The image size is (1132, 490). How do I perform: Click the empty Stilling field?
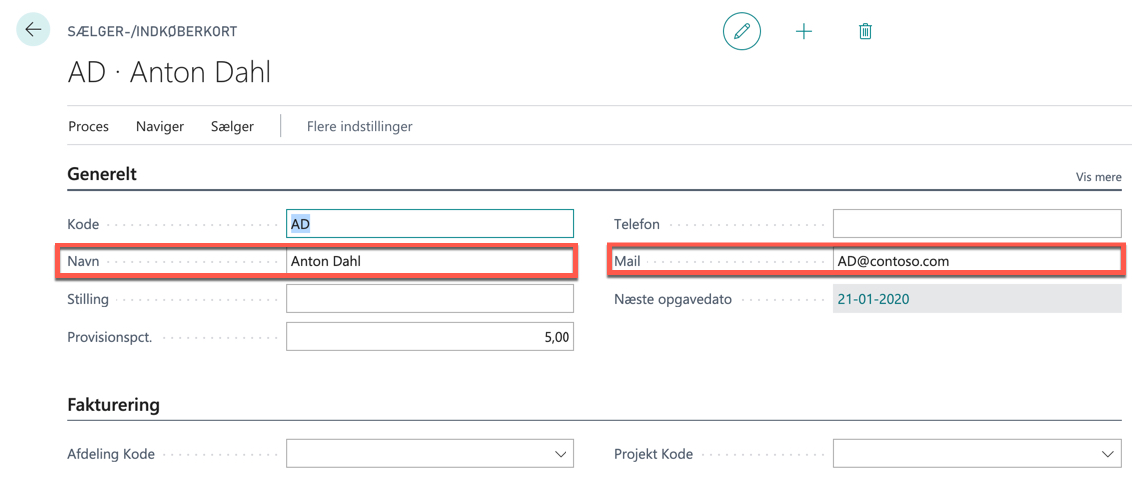(430, 299)
